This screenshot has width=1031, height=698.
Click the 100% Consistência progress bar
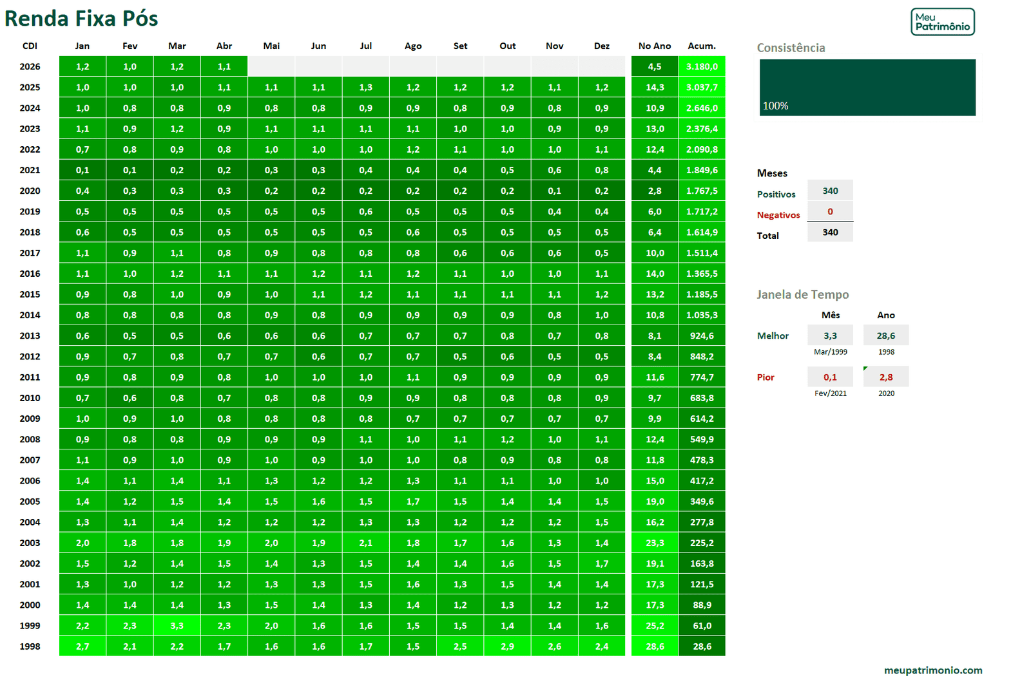867,88
